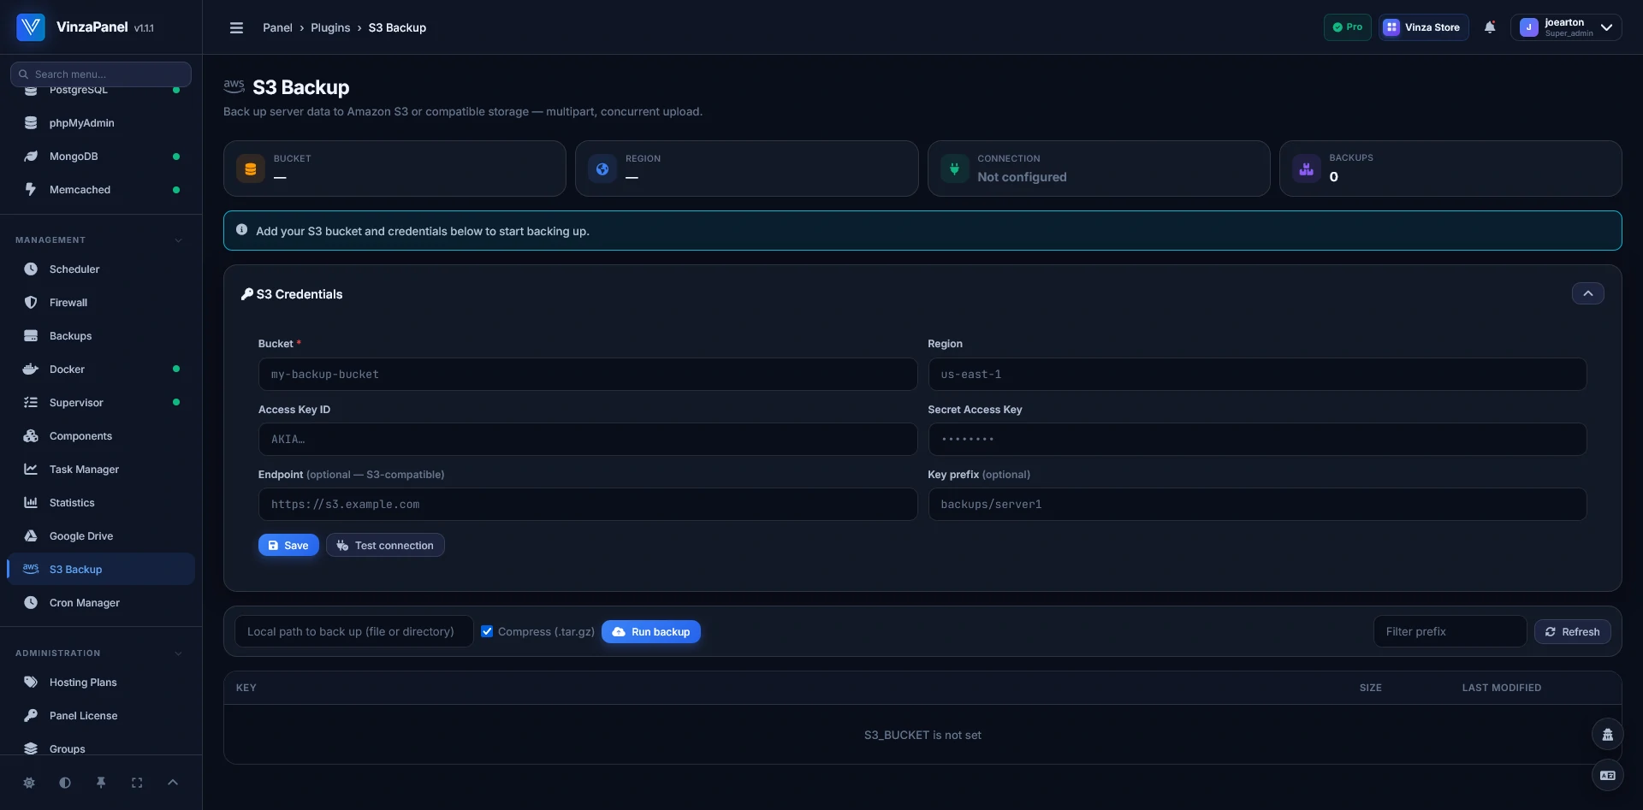Click the globe icon in Region card
Image resolution: width=1643 pixels, height=810 pixels.
(602, 169)
